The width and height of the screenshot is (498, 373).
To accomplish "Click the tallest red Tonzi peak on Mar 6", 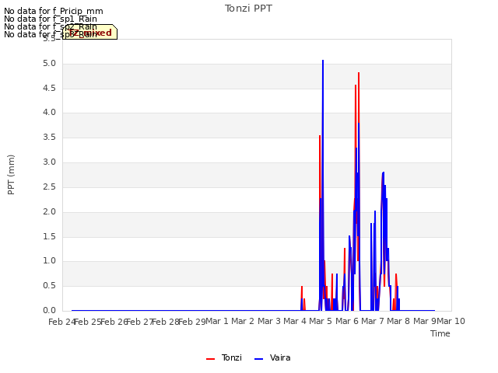I will point(359,73).
